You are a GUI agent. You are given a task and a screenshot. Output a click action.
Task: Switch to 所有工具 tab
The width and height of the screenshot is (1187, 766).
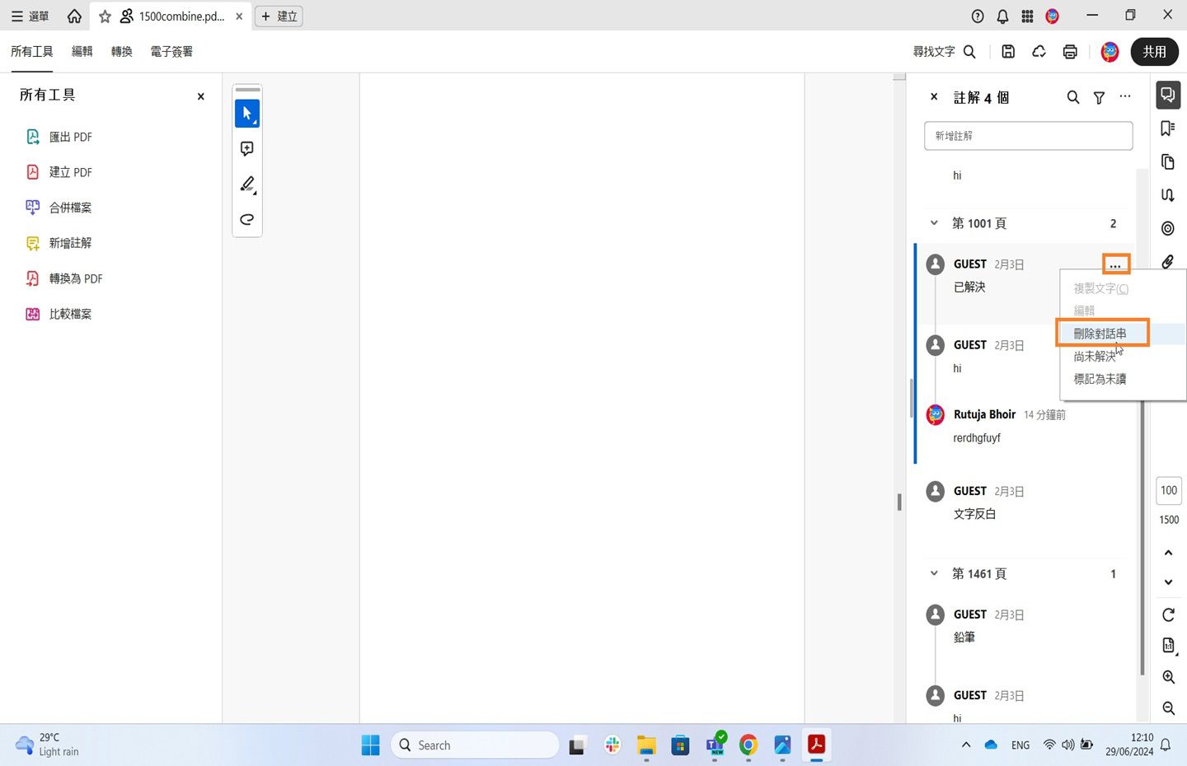pos(31,51)
